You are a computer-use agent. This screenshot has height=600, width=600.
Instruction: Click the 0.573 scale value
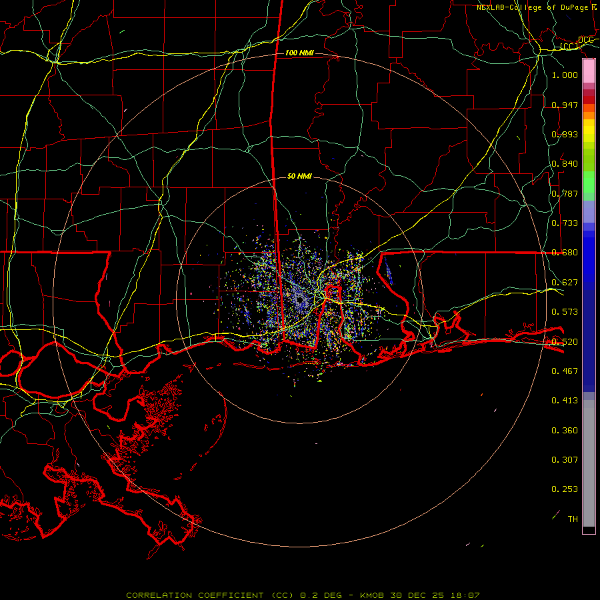[x=565, y=312]
